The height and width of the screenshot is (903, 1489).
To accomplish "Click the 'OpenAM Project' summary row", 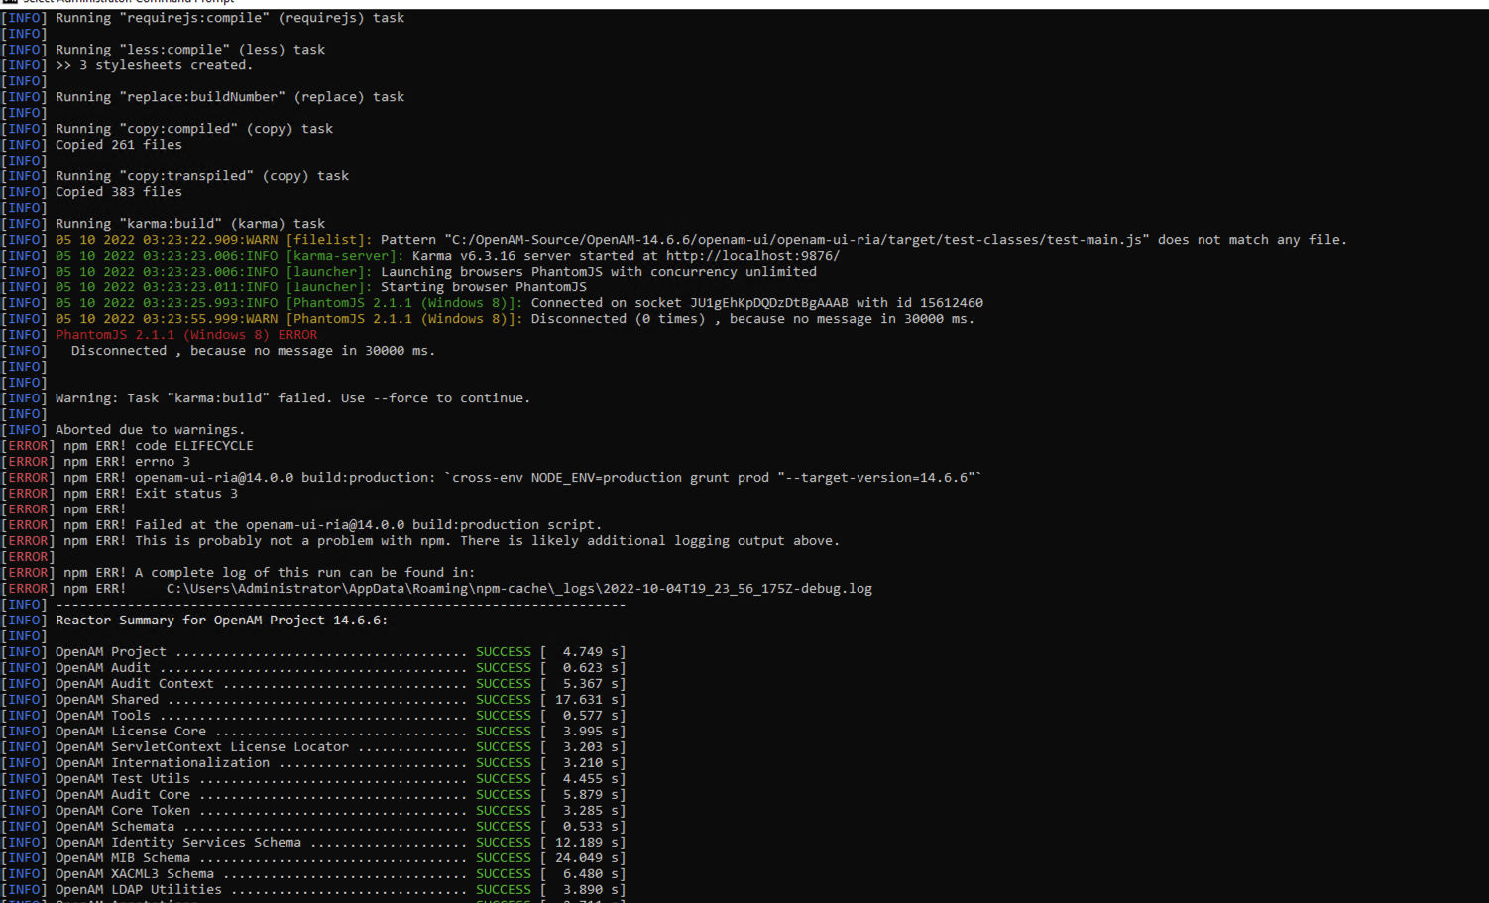I will [x=313, y=652].
